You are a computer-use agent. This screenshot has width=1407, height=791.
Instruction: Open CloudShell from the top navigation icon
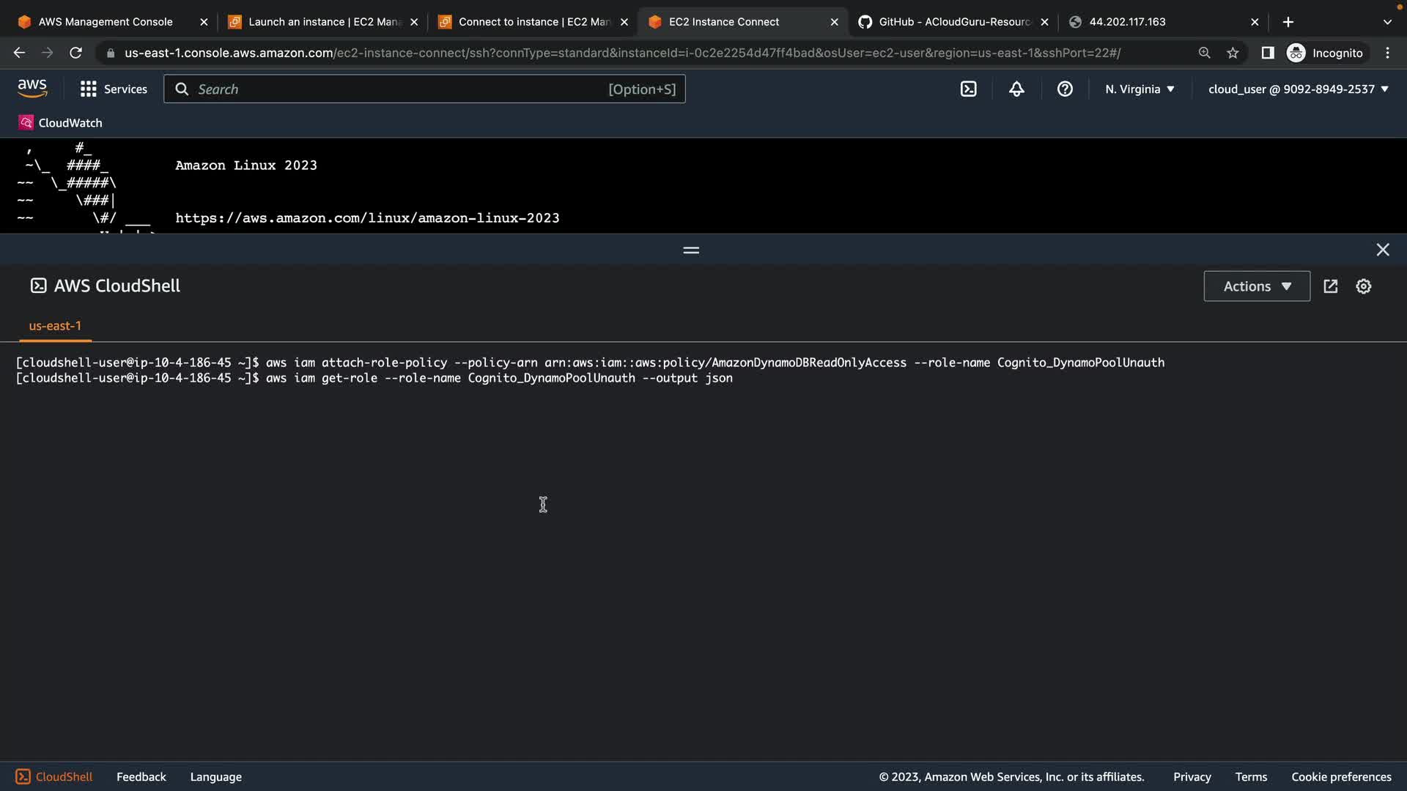(x=968, y=89)
